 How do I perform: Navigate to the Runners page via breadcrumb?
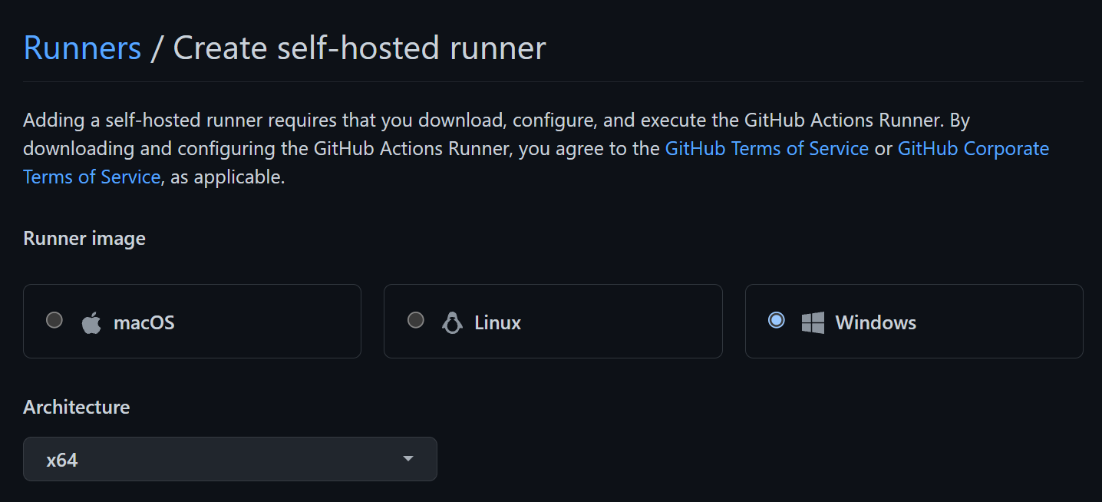(81, 48)
